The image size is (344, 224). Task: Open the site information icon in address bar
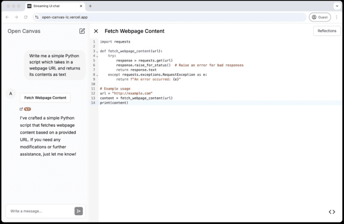(37, 17)
